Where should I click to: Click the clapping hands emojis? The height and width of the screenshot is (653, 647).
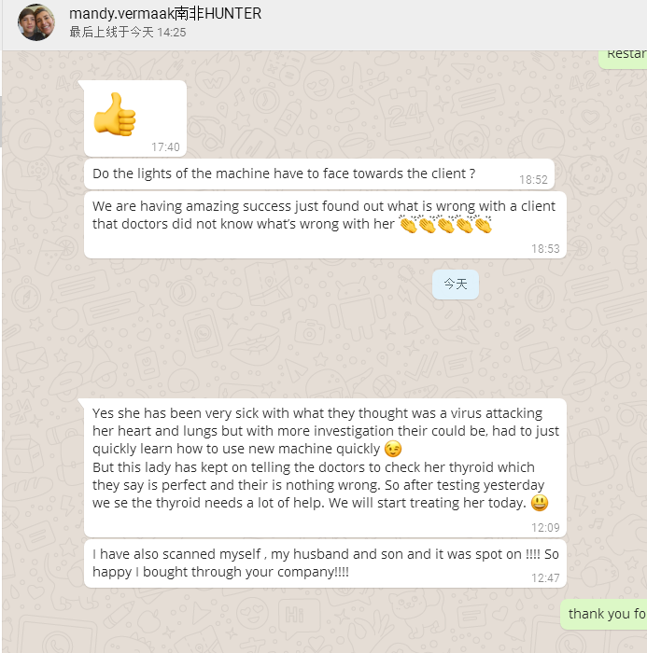(x=445, y=224)
